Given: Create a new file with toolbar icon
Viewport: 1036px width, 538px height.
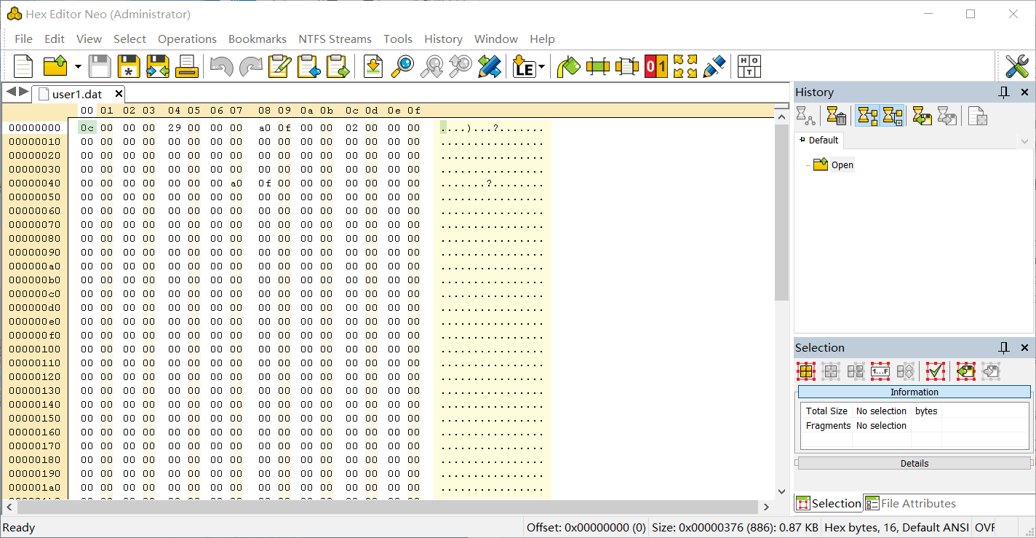Looking at the screenshot, I should tap(23, 66).
